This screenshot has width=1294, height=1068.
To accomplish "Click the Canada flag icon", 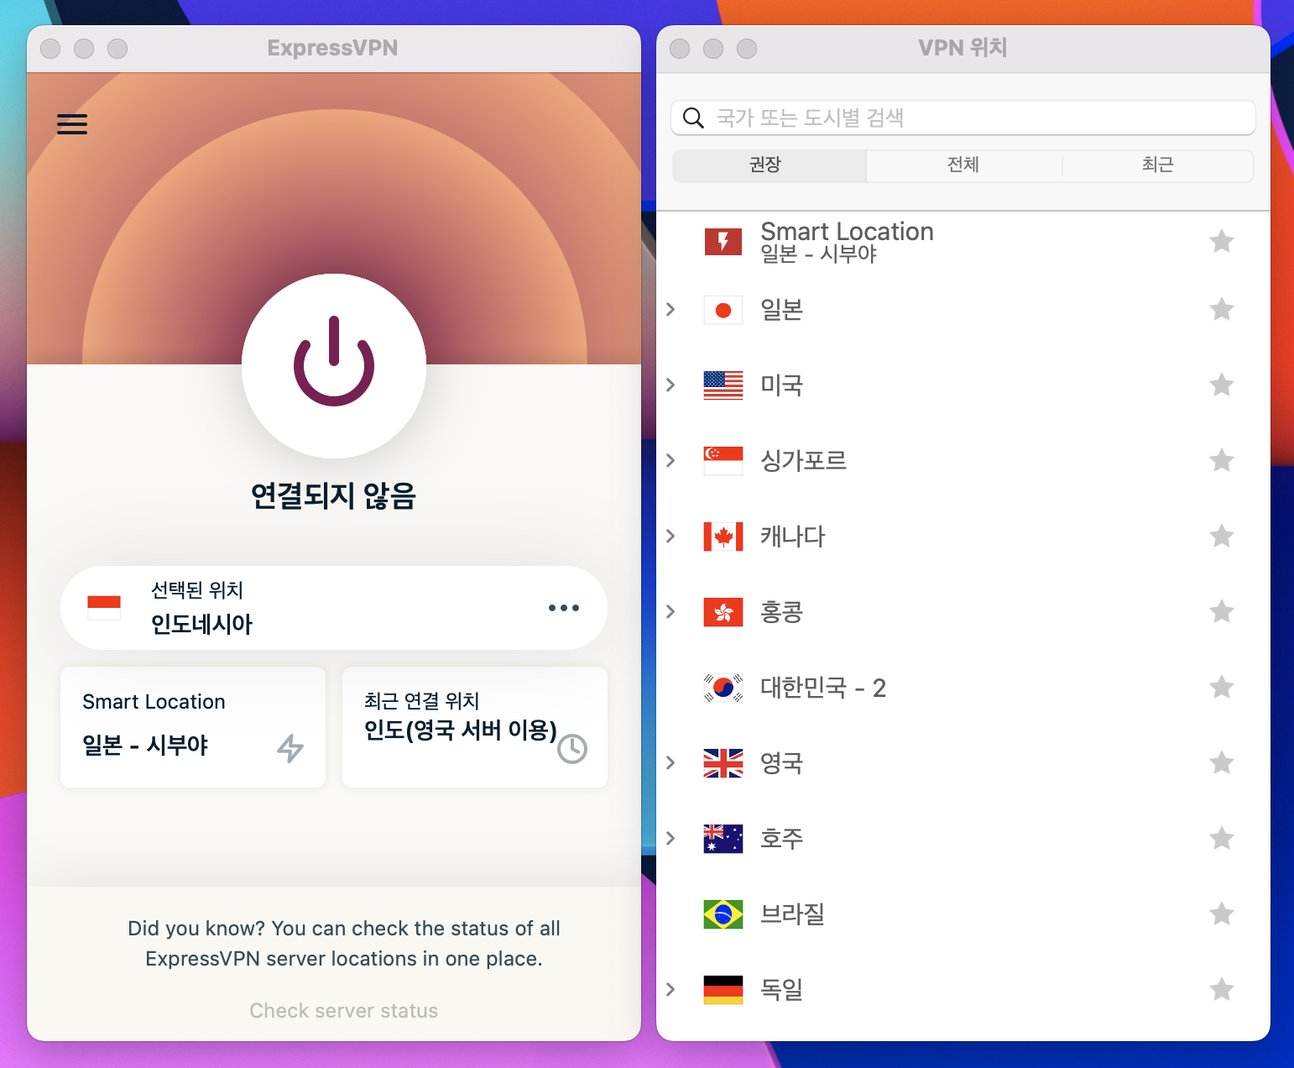I will click(723, 537).
